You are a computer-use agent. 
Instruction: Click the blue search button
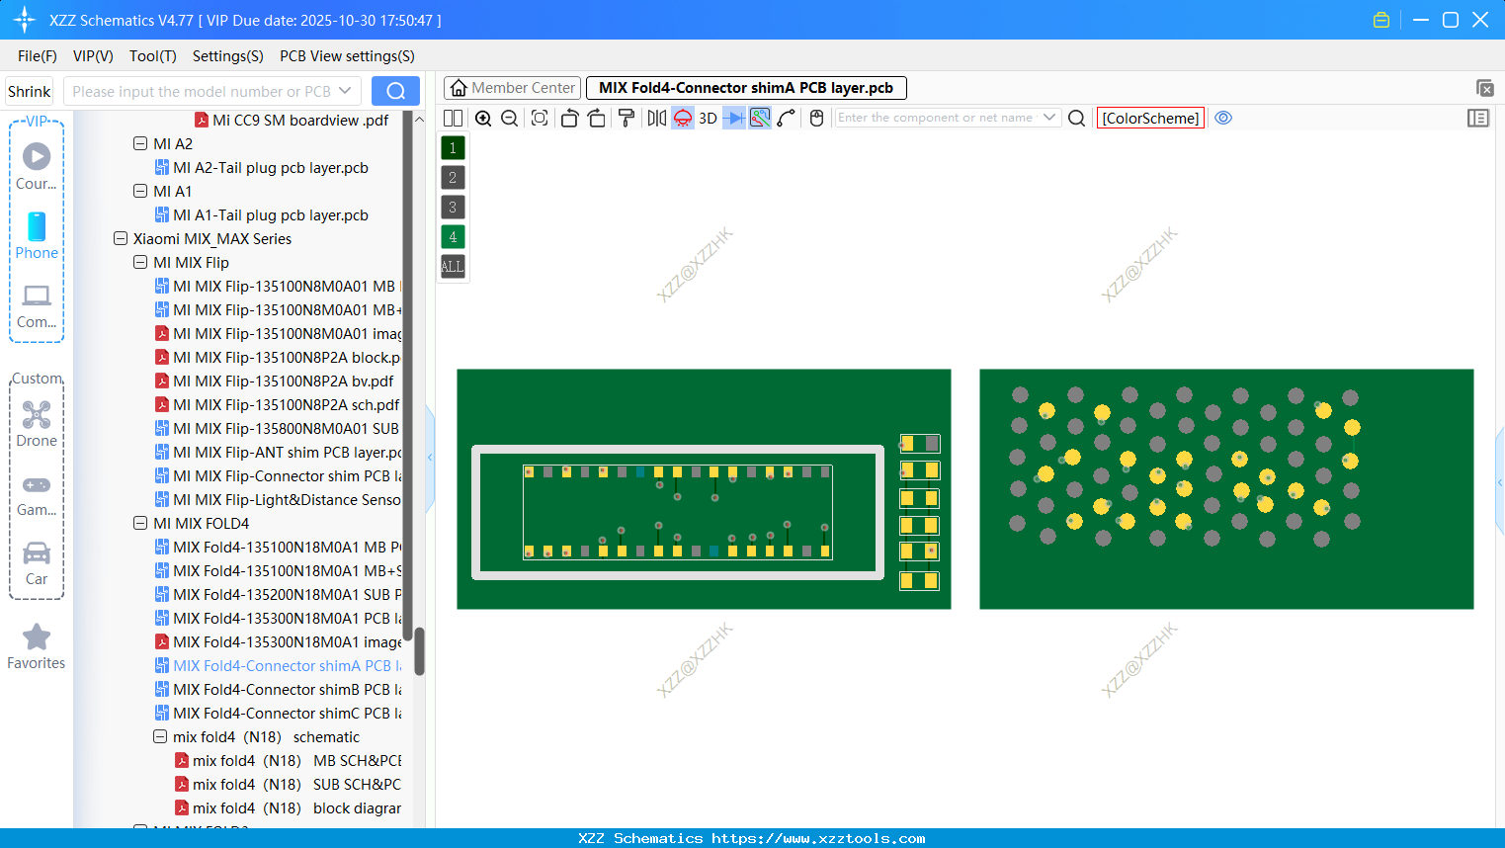[x=395, y=91]
